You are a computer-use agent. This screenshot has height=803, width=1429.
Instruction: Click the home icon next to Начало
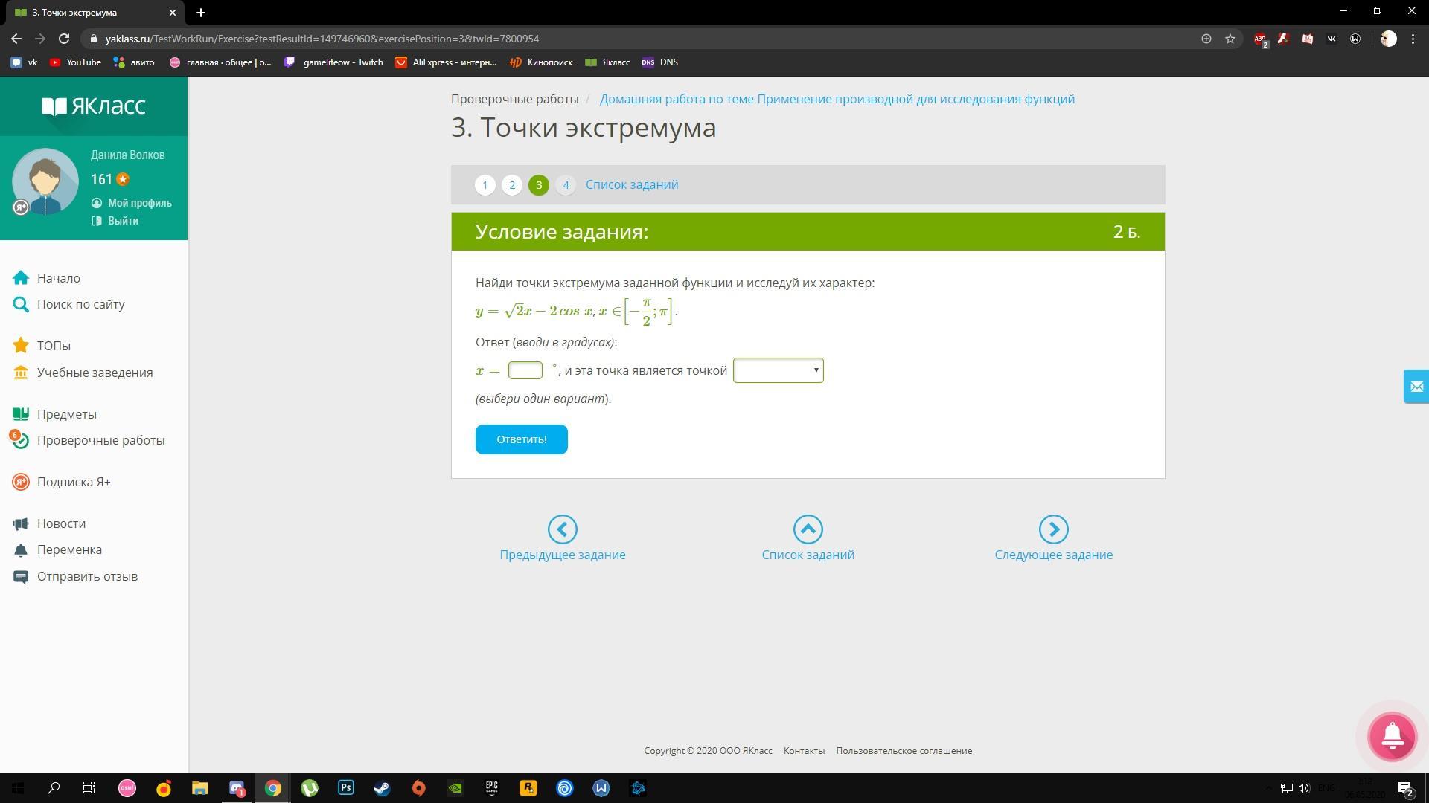tap(21, 278)
